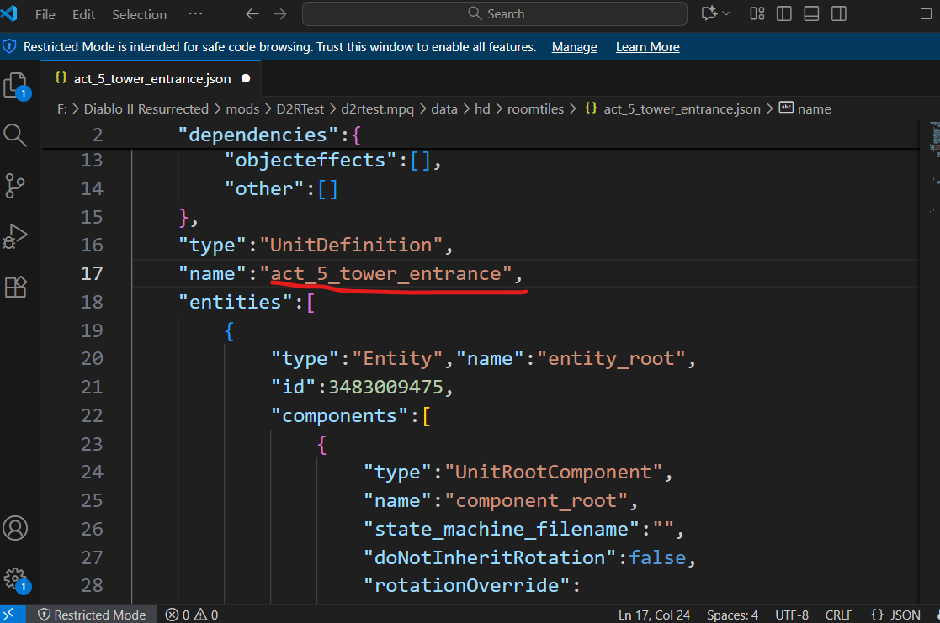Toggle the secondary side bar
The width and height of the screenshot is (940, 623).
[839, 13]
